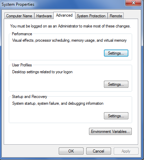Open the Remote tab
This screenshot has width=144, height=160.
[116, 16]
